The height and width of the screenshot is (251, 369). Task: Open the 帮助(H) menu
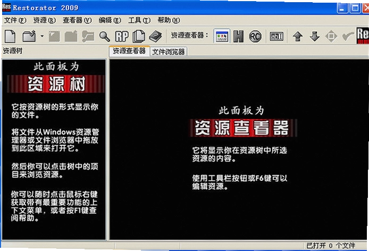pyautogui.click(x=169, y=20)
